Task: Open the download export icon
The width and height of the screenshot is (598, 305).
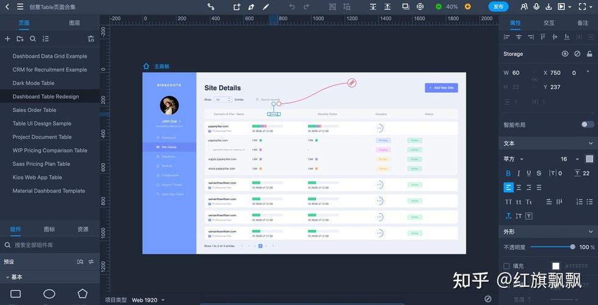Action: 549,7
